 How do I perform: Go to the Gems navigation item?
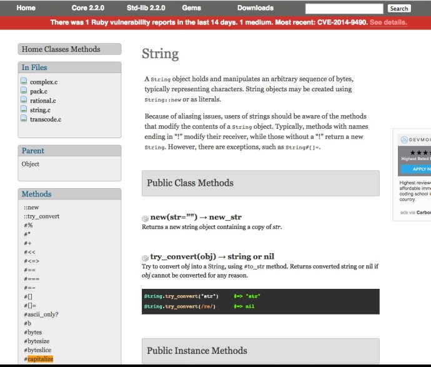191,8
